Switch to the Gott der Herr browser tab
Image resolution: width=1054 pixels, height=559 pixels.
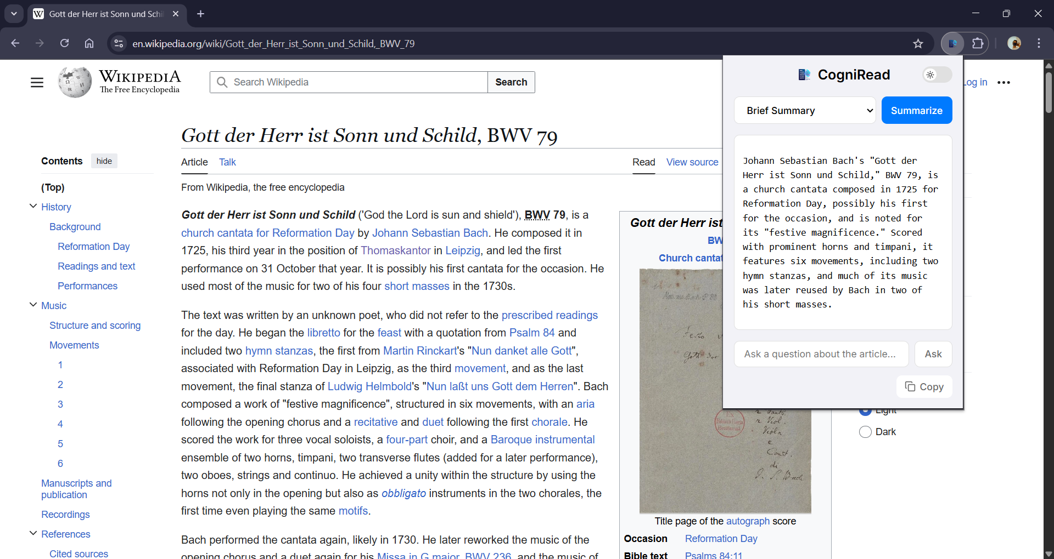pyautogui.click(x=107, y=14)
